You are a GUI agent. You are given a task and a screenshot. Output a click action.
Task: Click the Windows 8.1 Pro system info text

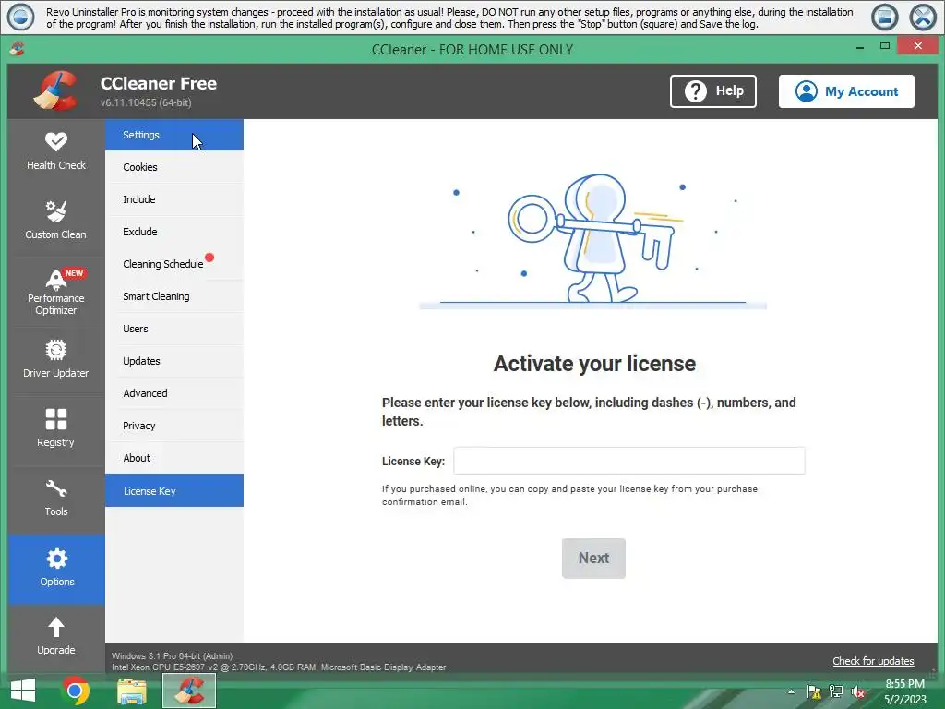[x=172, y=656]
